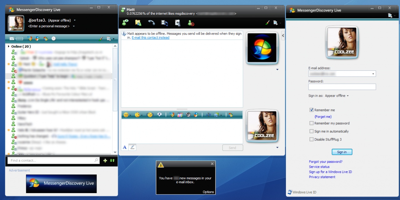Open shield icon in contact list toolbar
400x200 pixels.
[x=37, y=39]
